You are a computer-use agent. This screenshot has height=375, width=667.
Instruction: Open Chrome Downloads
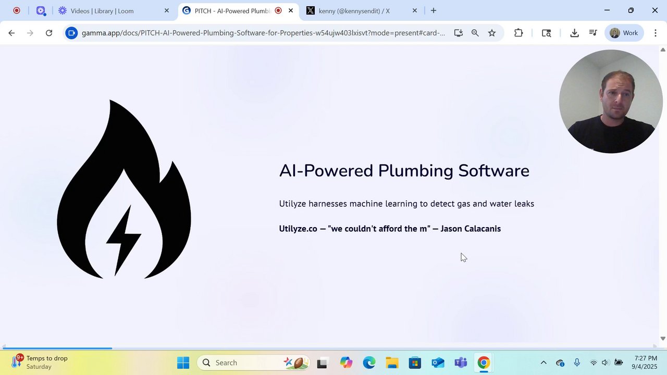(x=575, y=33)
